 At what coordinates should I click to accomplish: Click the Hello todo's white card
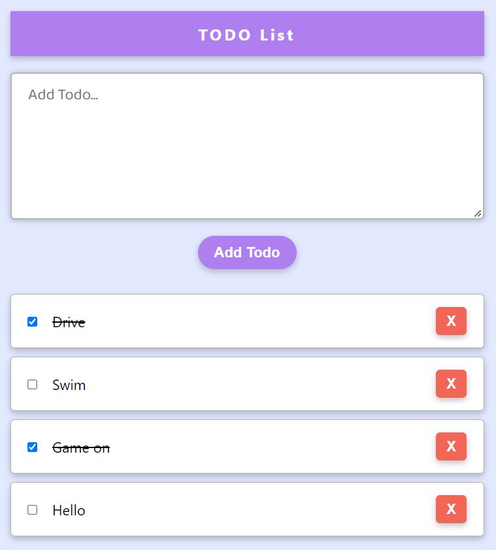point(261,510)
